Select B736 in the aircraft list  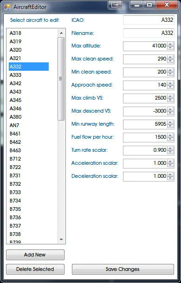click(29, 217)
